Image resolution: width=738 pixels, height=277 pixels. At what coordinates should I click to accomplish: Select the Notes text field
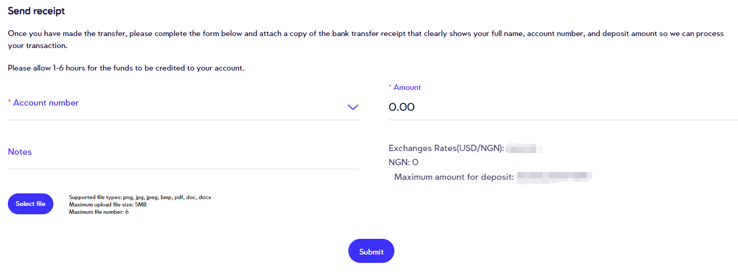pos(184,156)
